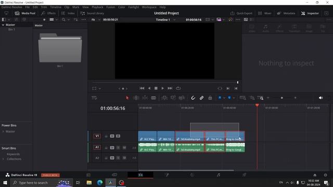This screenshot has height=187, width=333.
Task: Click the Quick Export button
Action: tap(241, 13)
